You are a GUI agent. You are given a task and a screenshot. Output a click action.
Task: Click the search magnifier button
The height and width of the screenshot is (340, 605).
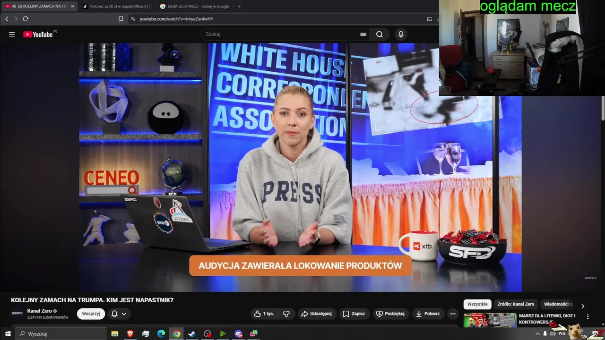pyautogui.click(x=380, y=34)
